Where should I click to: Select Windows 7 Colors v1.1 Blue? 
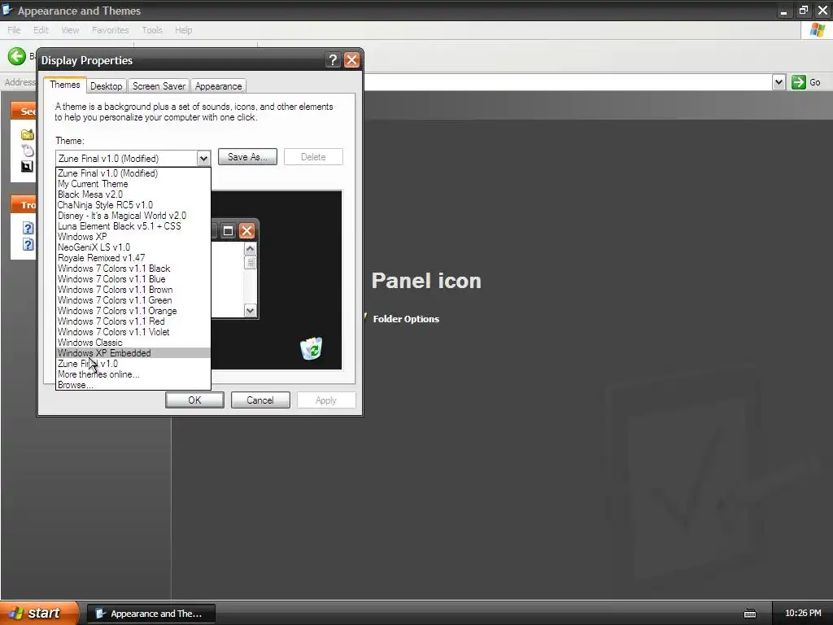[133, 280]
